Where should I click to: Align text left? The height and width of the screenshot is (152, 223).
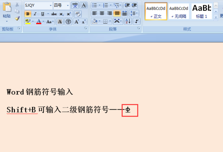pos(94,13)
